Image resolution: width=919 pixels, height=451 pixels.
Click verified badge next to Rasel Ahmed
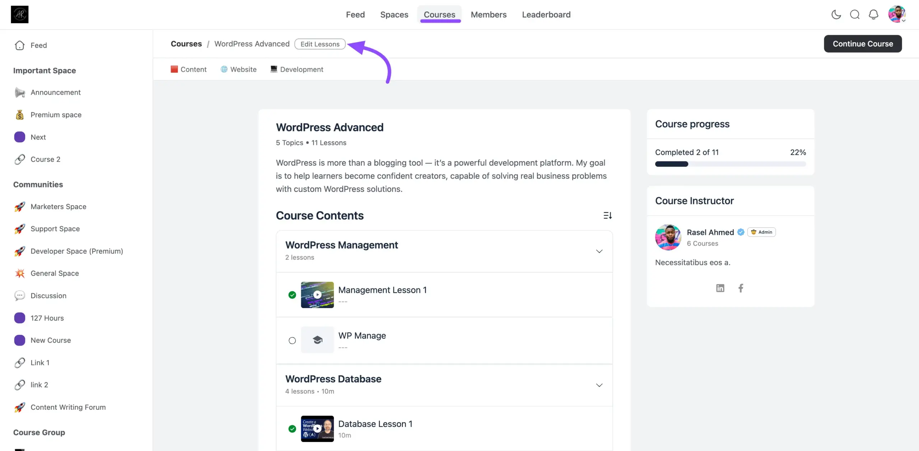[x=741, y=232]
